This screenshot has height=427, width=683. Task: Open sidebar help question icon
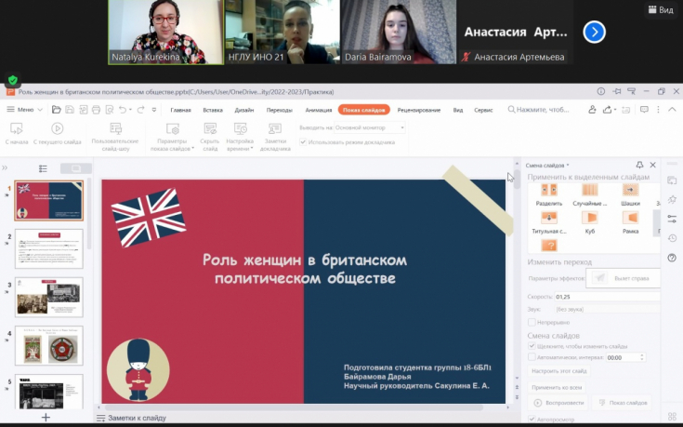pos(672,258)
